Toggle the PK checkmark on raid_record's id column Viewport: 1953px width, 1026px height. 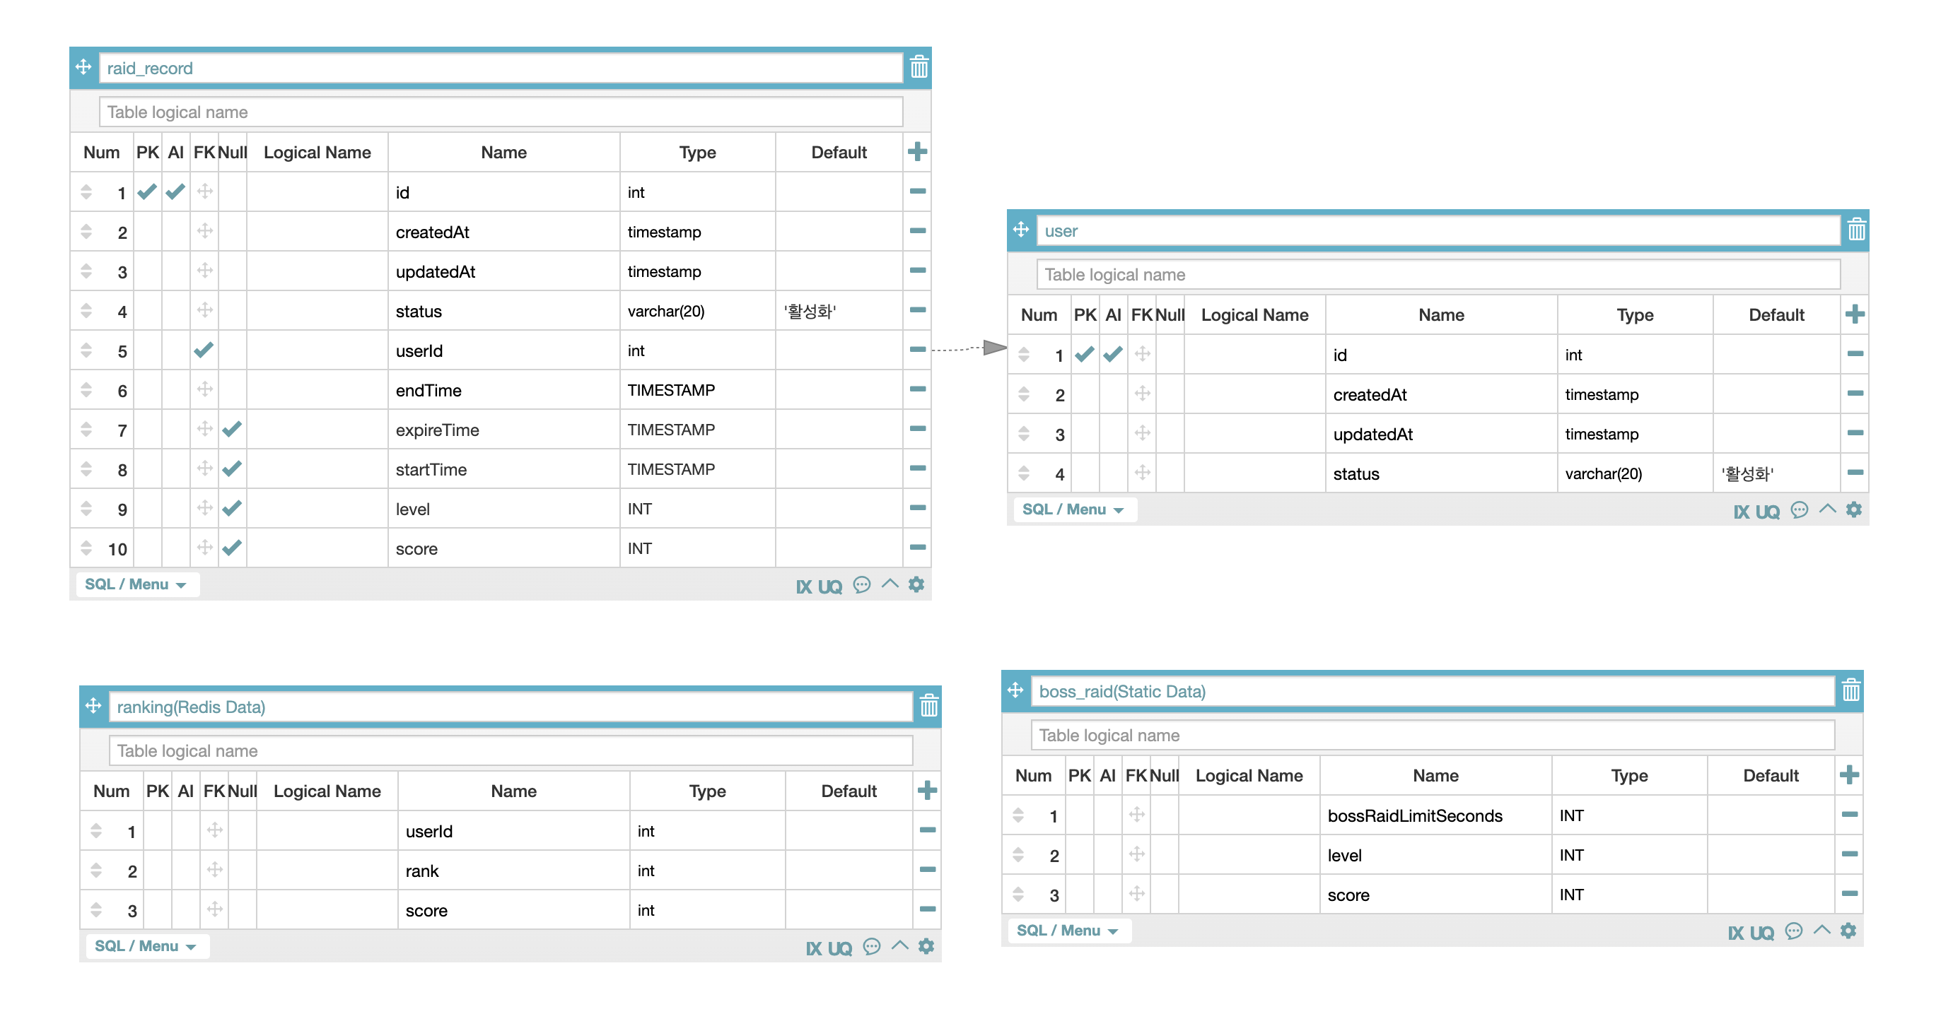147,191
